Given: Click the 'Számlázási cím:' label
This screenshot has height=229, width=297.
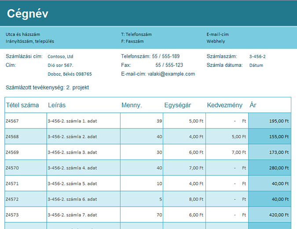Looking at the screenshot, I should click(x=24, y=56).
